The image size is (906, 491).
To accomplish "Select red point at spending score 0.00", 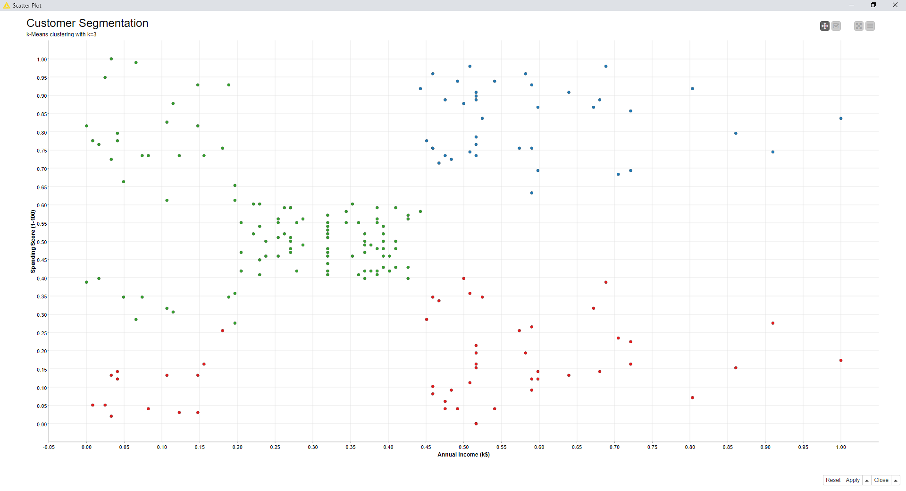I will 476,424.
